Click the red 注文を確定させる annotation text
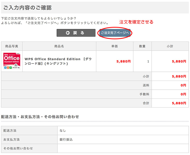The height and width of the screenshot is (155, 190). (136, 22)
